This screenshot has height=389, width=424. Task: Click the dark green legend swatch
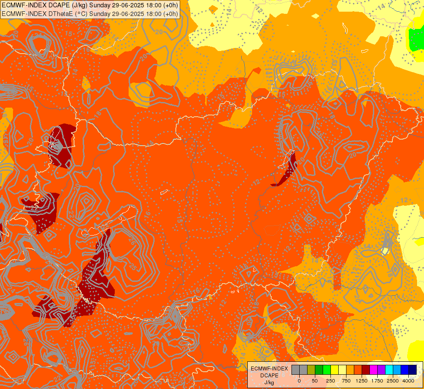tap(319, 370)
